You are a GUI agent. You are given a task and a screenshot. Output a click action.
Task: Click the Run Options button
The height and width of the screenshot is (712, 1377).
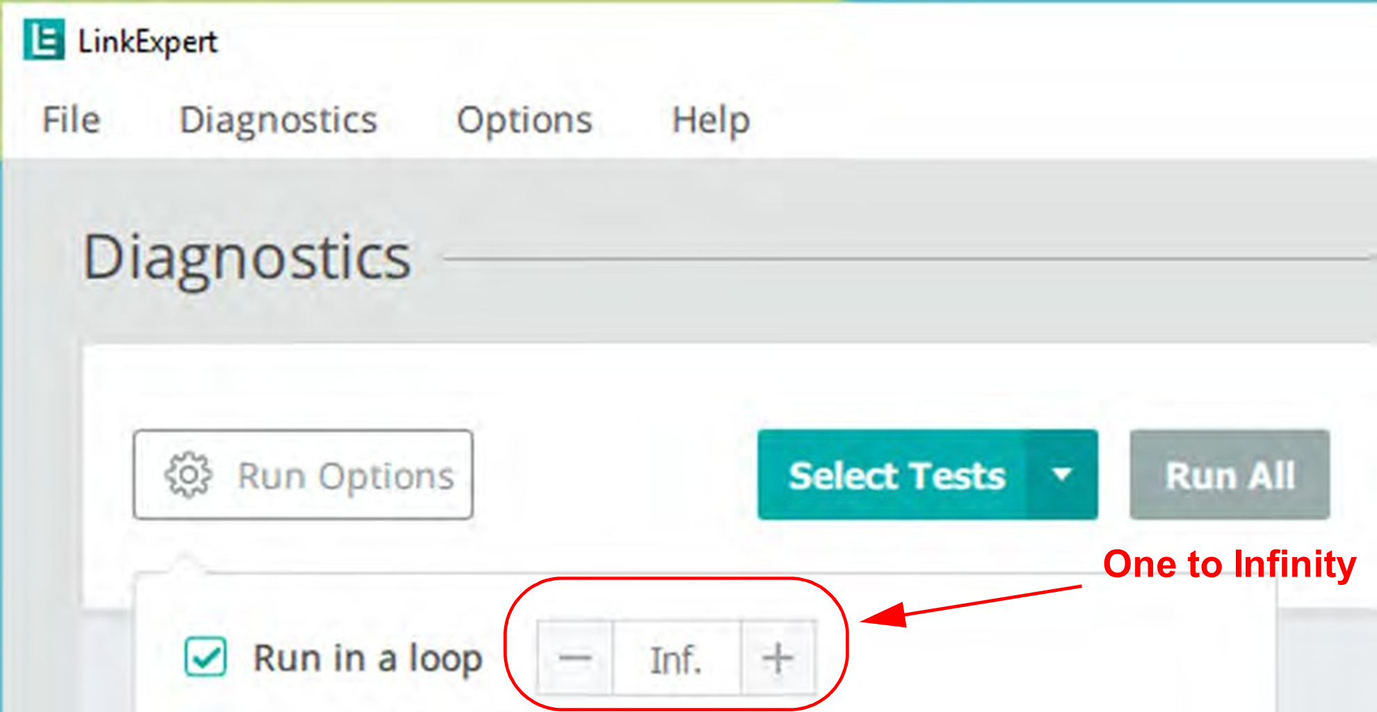pos(303,475)
